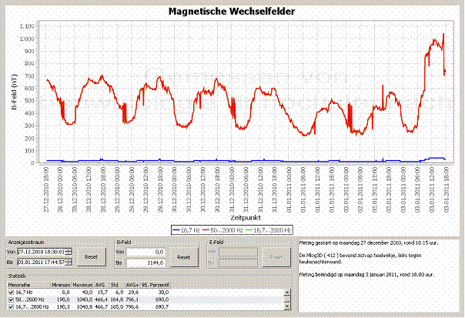Click the blue 16,7 Hz legend entry
Screen dimensions: 465x318
(x=188, y=229)
